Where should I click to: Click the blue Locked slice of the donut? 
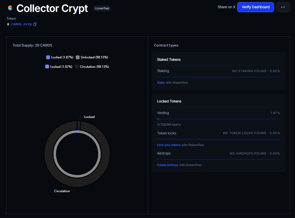(x=78, y=132)
